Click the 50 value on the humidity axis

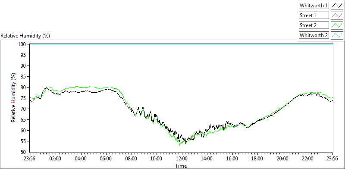[23, 152]
